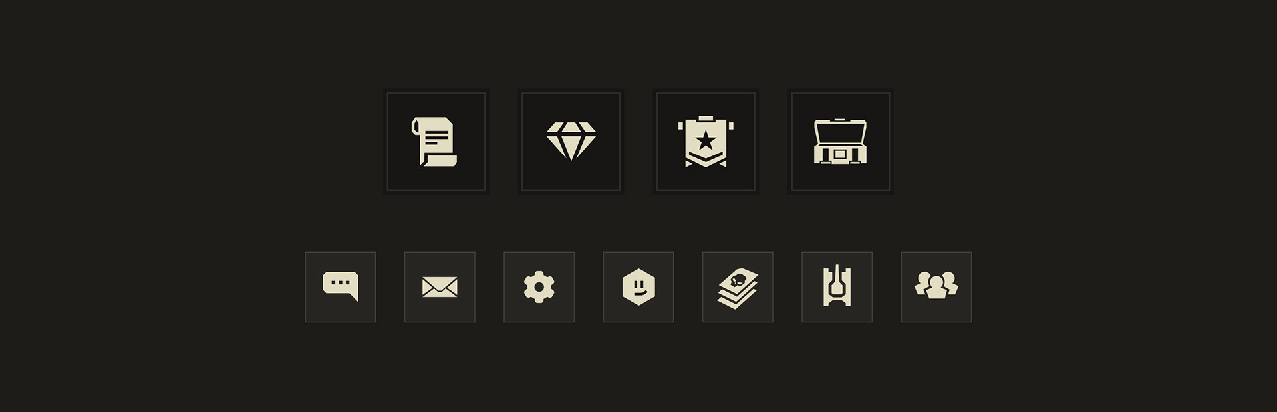1277x412 pixels.
Task: Select the tower gate structure icon
Action: click(837, 287)
